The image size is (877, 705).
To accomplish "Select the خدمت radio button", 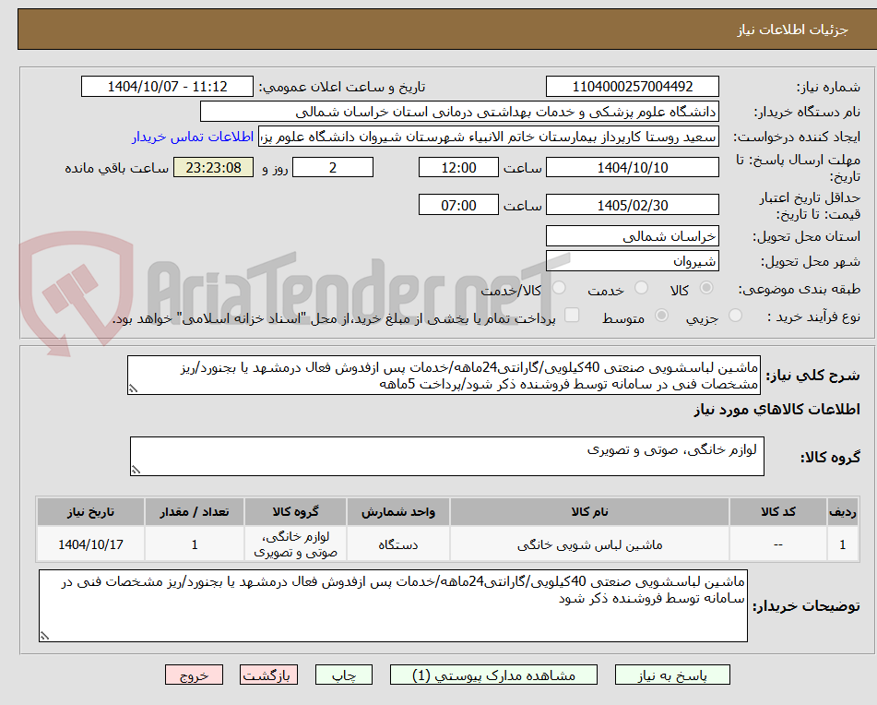I will (x=643, y=289).
